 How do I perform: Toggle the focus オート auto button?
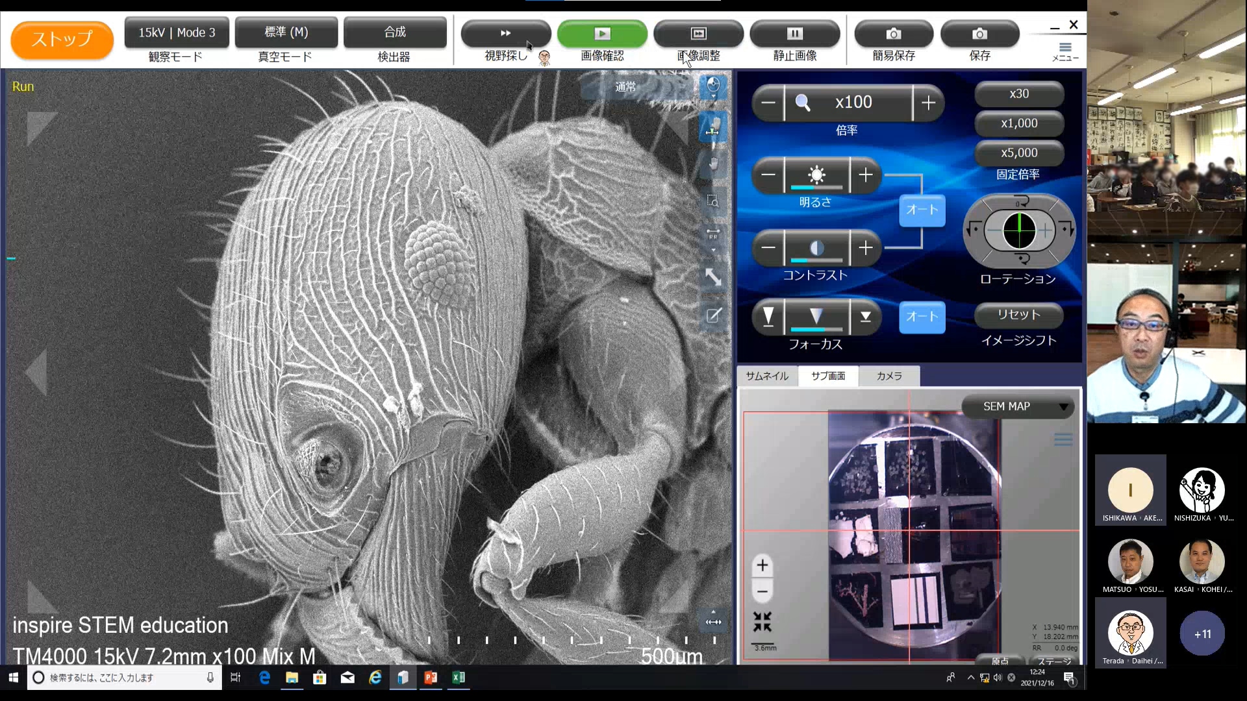click(x=922, y=317)
